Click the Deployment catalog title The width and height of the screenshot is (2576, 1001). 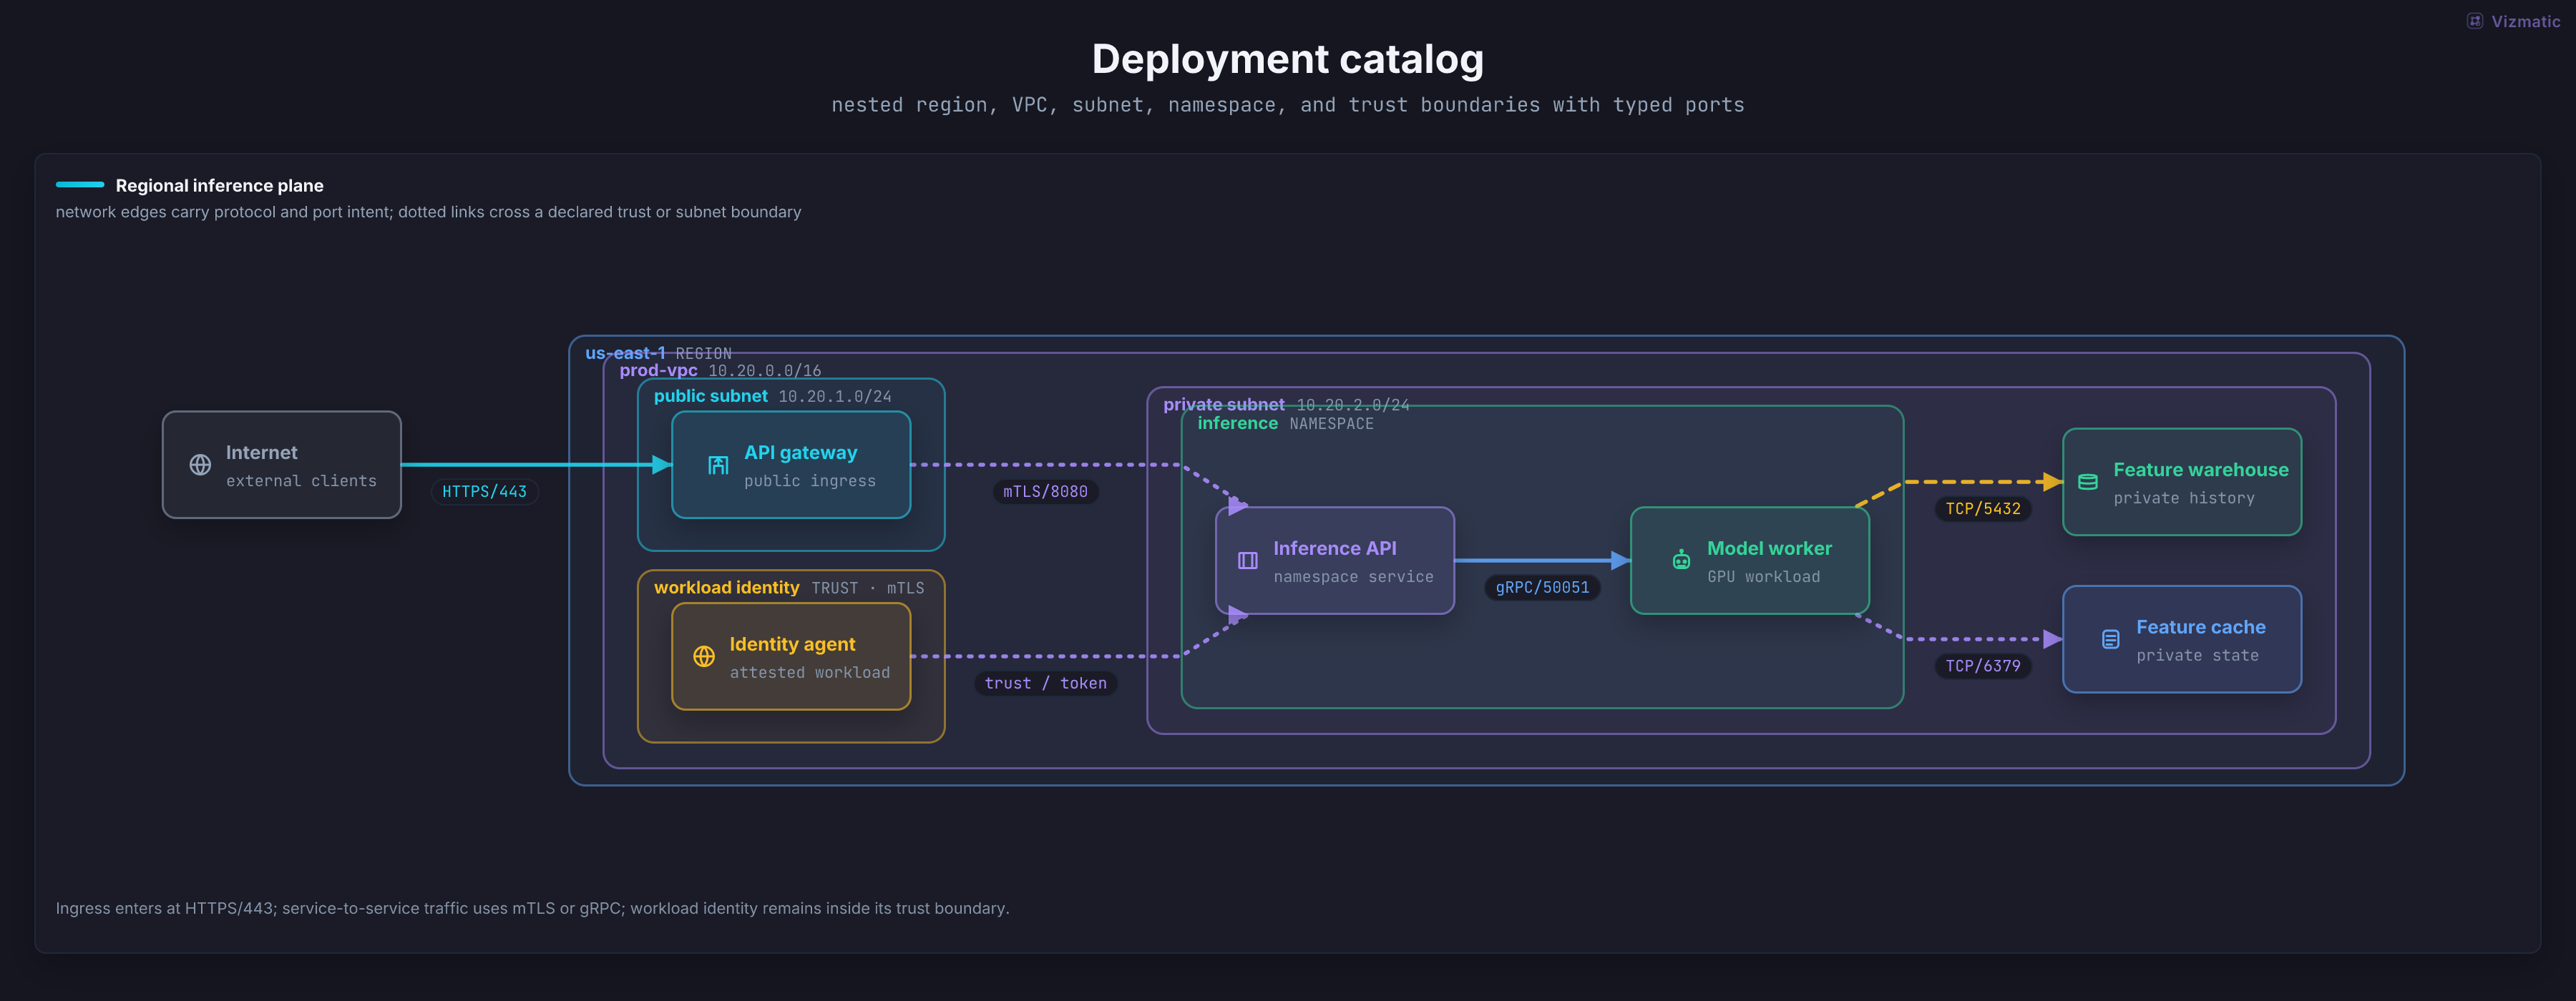1288,59
